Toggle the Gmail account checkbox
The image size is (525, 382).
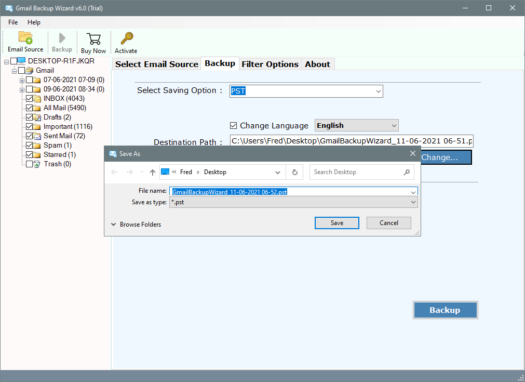click(22, 70)
